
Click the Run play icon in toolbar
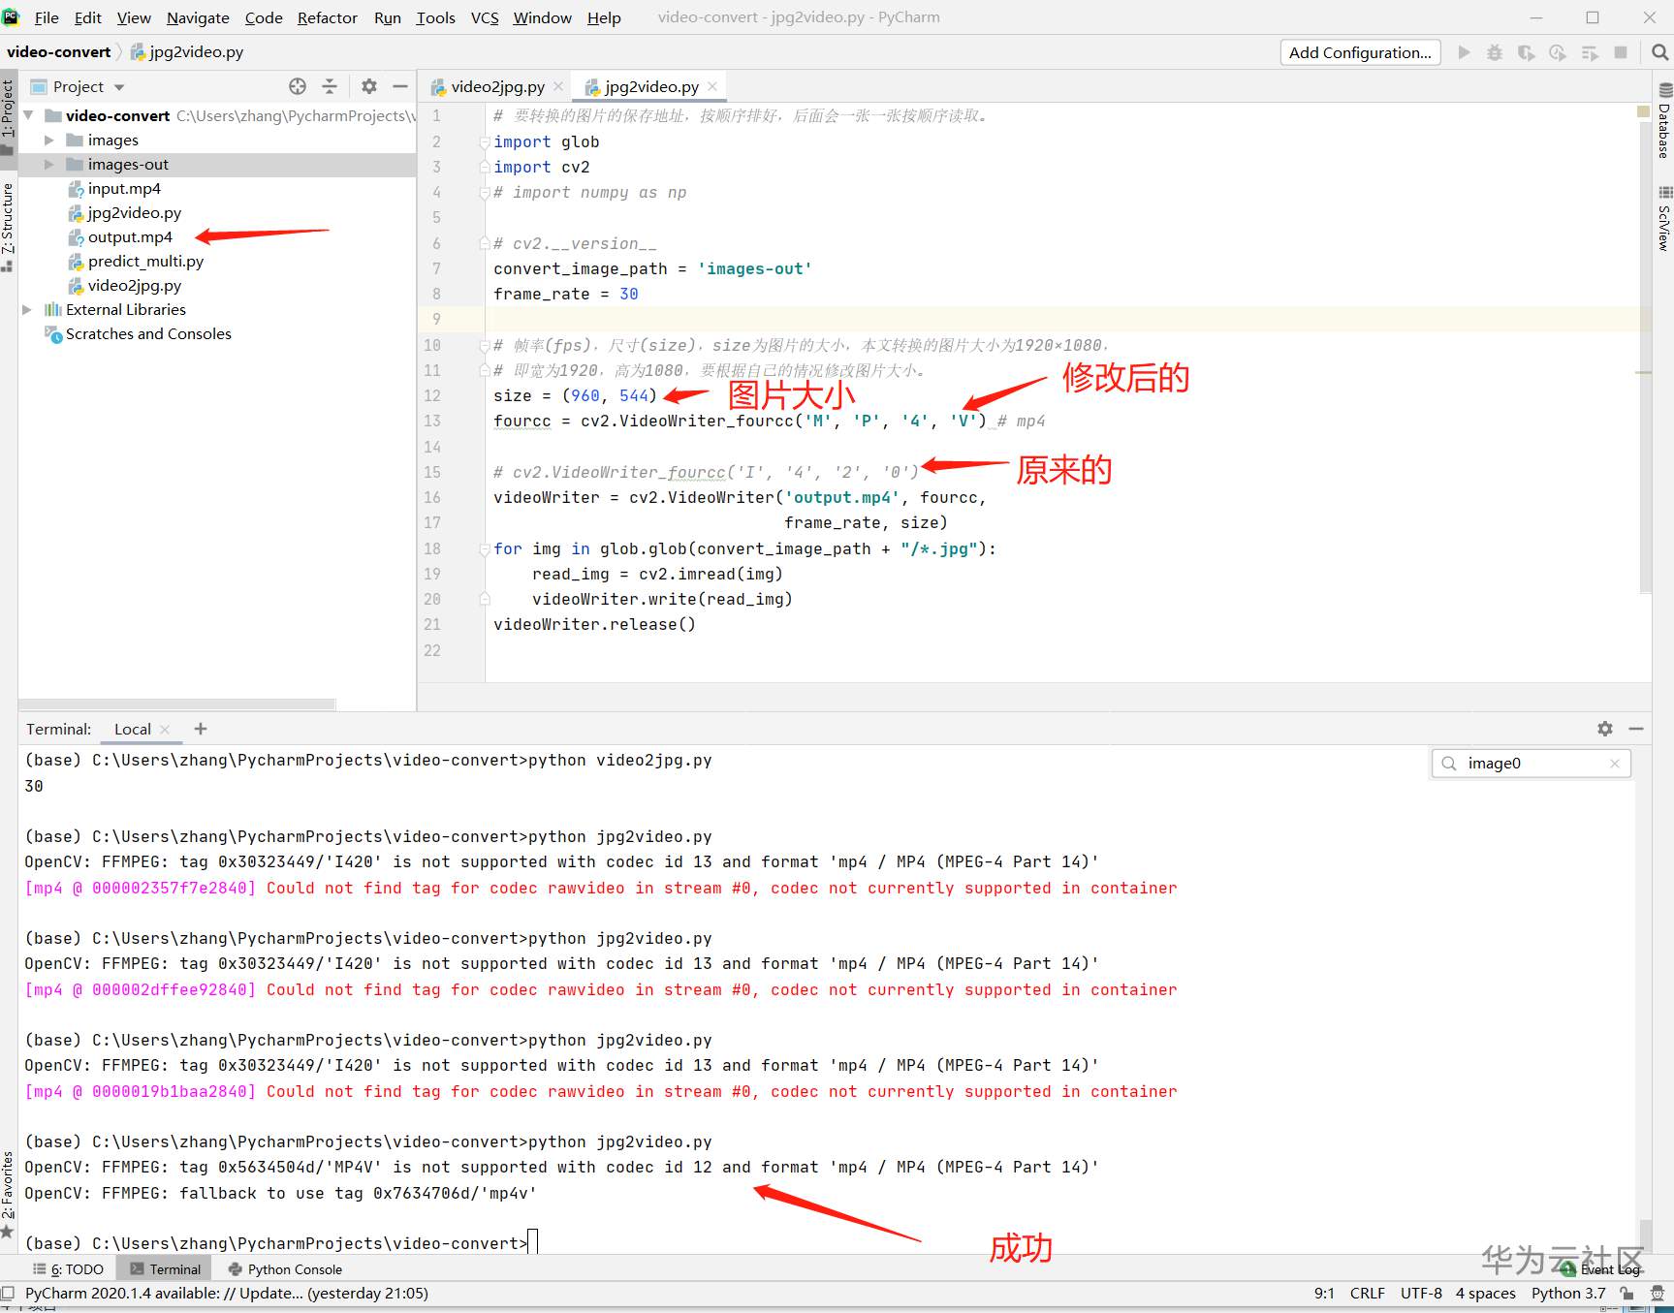click(x=1464, y=52)
